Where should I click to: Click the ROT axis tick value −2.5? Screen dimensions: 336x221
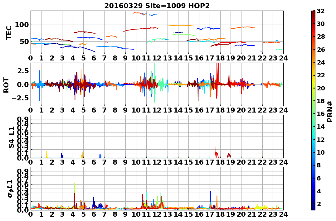point(20,98)
